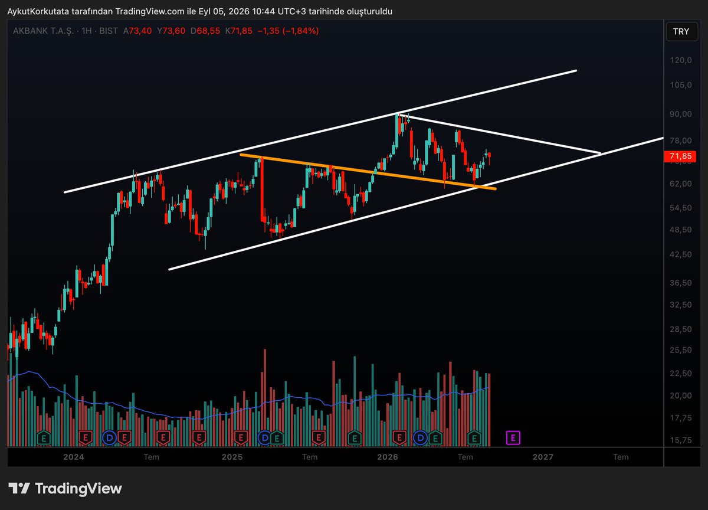The image size is (708, 510).
Task: Click the 32,50 price axis label
Action: 681,305
